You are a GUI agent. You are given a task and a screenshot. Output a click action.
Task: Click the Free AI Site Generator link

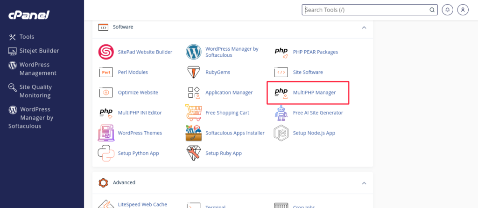tap(318, 113)
